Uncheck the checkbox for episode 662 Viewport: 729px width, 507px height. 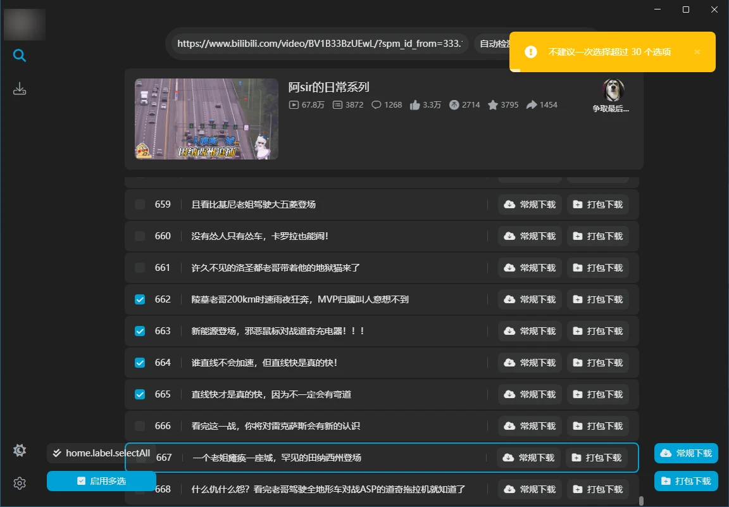(x=140, y=299)
